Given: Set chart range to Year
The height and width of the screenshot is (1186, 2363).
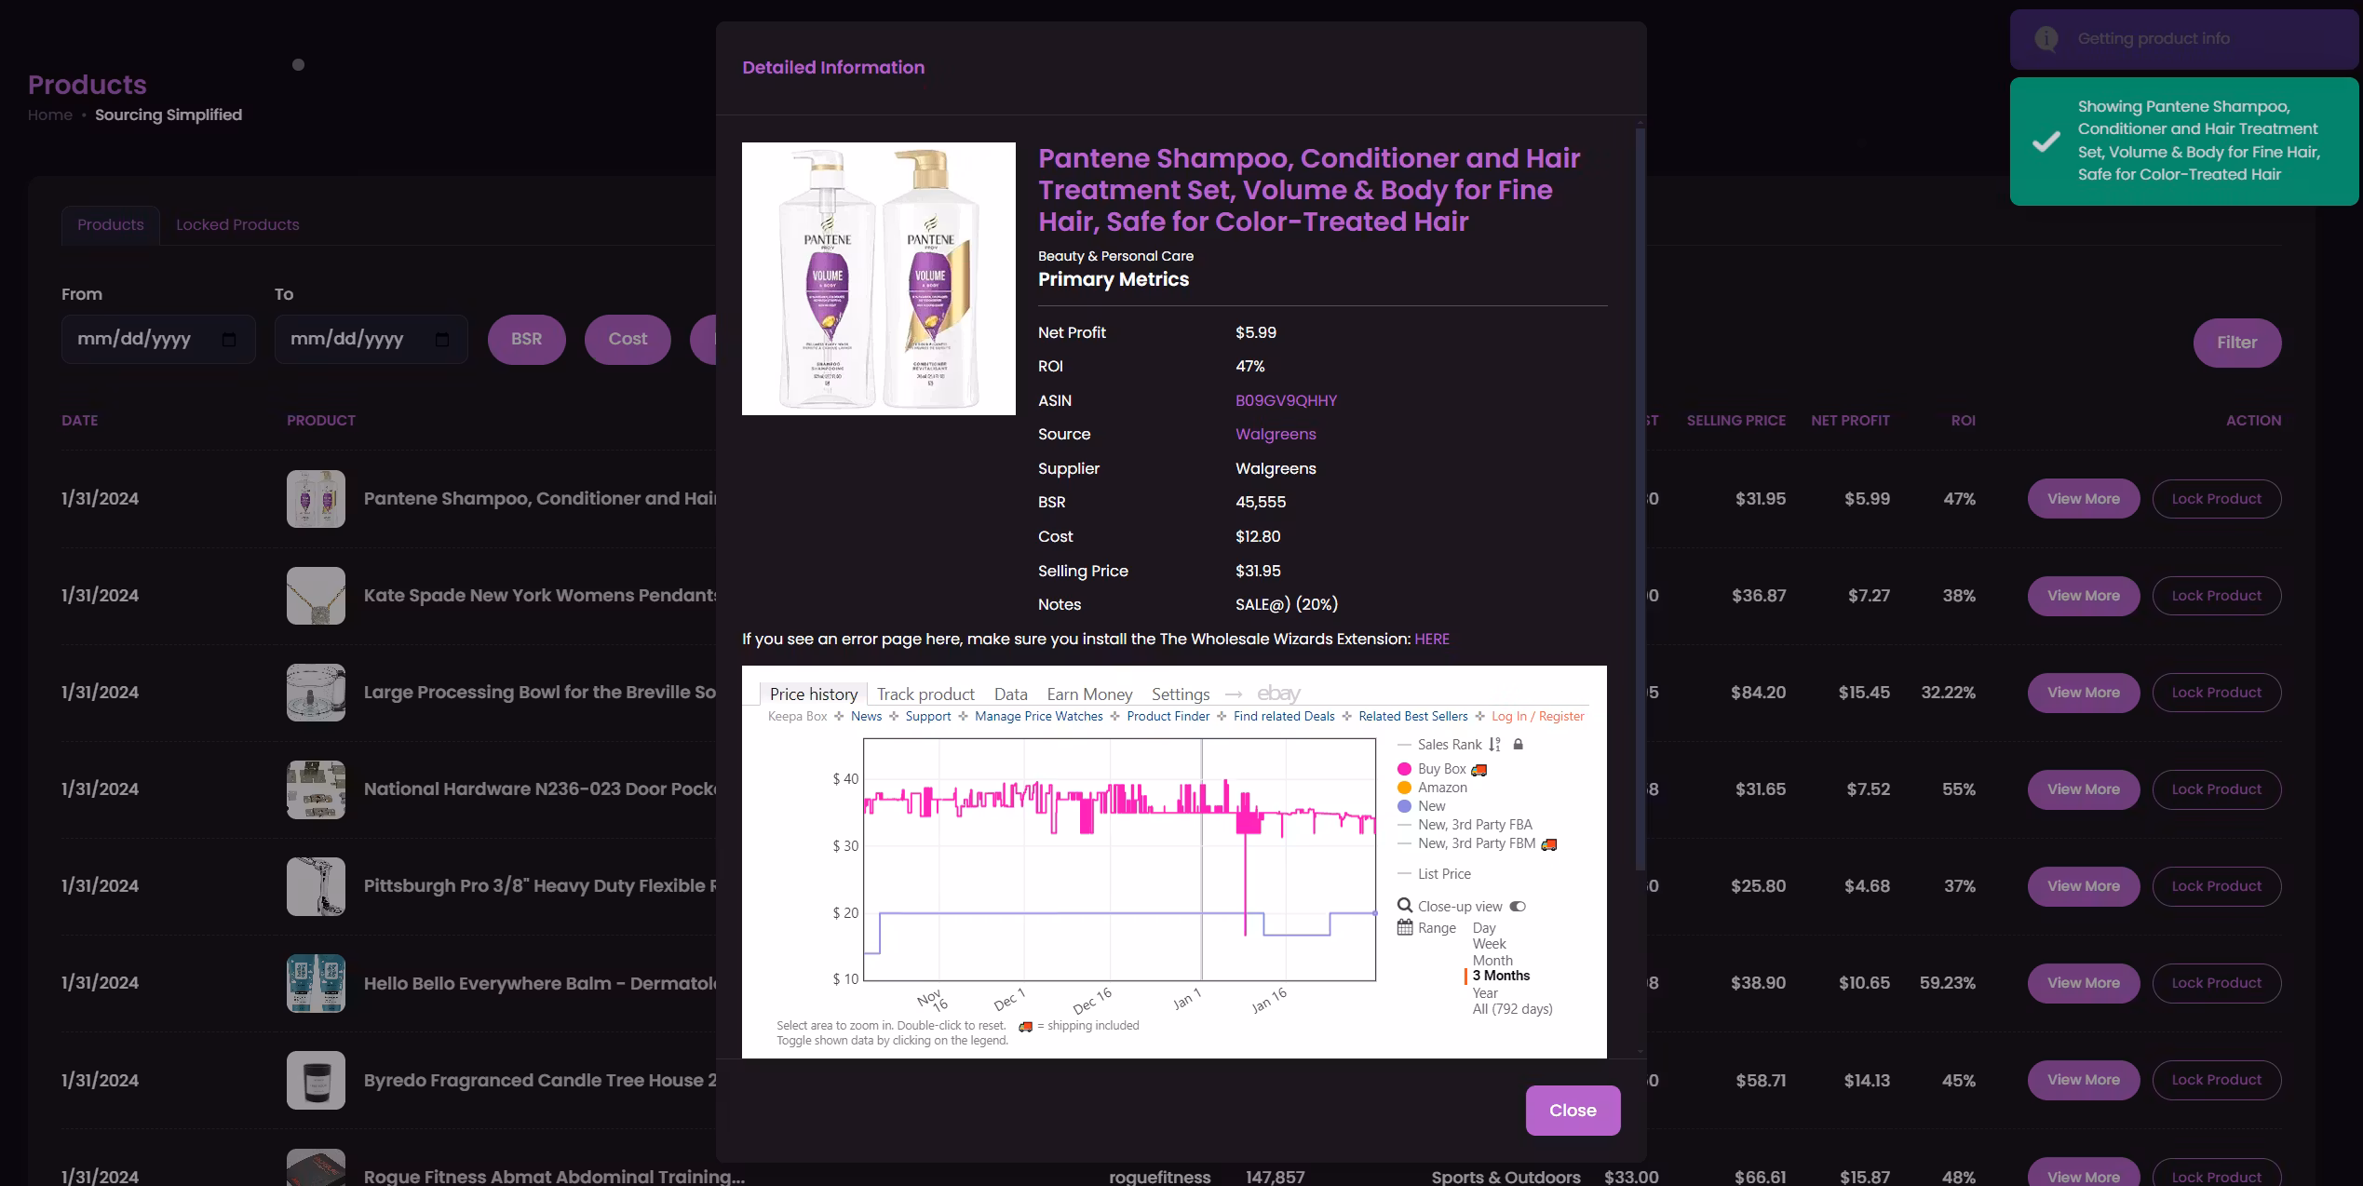Looking at the screenshot, I should point(1485,993).
